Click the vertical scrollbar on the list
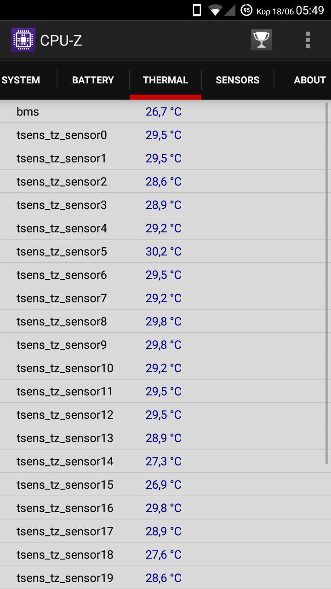 327,276
